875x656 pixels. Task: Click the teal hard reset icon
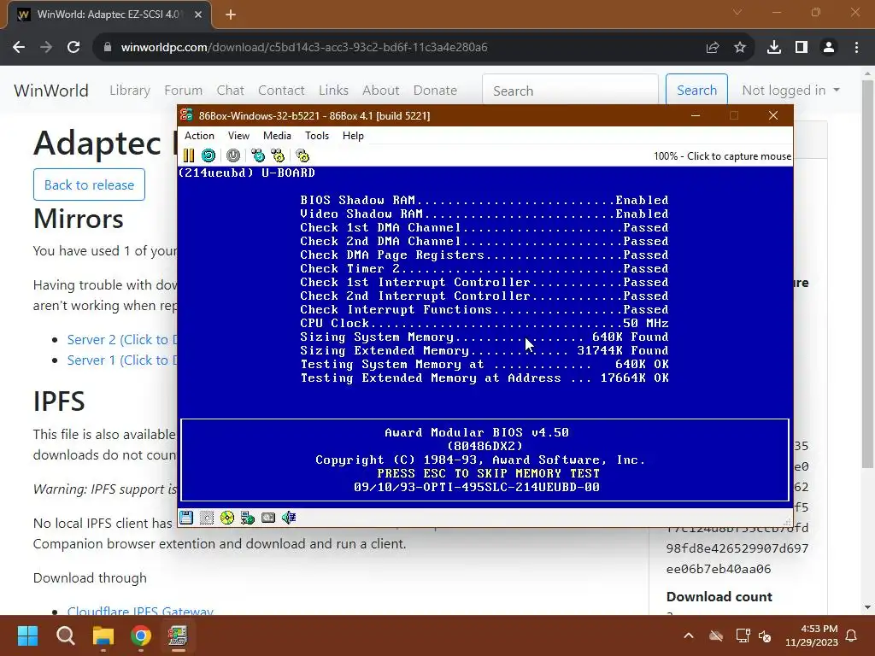208,155
